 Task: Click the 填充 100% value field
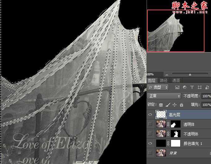coord(206,105)
